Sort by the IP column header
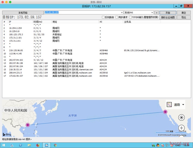Image resolution: width=193 pixels, height=148 pixels. pos(20,22)
